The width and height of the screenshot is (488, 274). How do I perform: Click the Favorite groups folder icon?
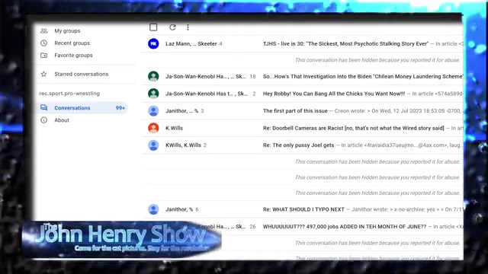pos(44,56)
